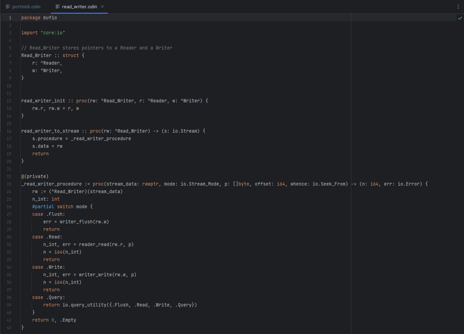This screenshot has height=334, width=464.
Task: Click line number 16 in the gutter
Action: pyautogui.click(x=9, y=131)
